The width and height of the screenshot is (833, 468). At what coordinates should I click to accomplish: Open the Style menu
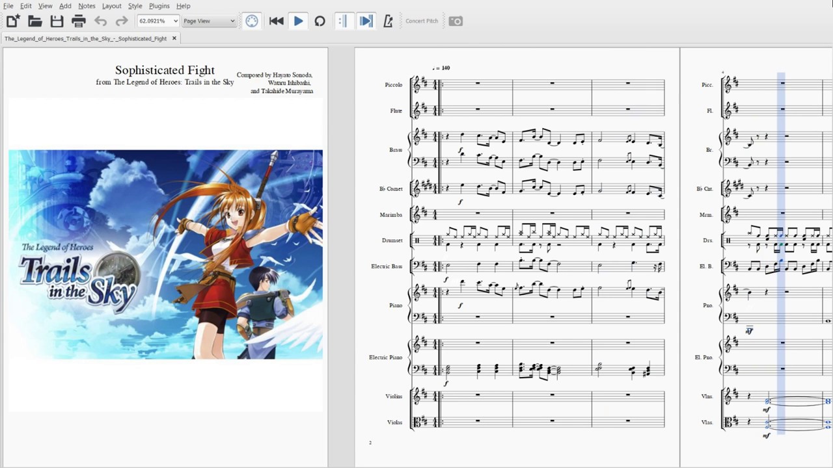click(135, 6)
